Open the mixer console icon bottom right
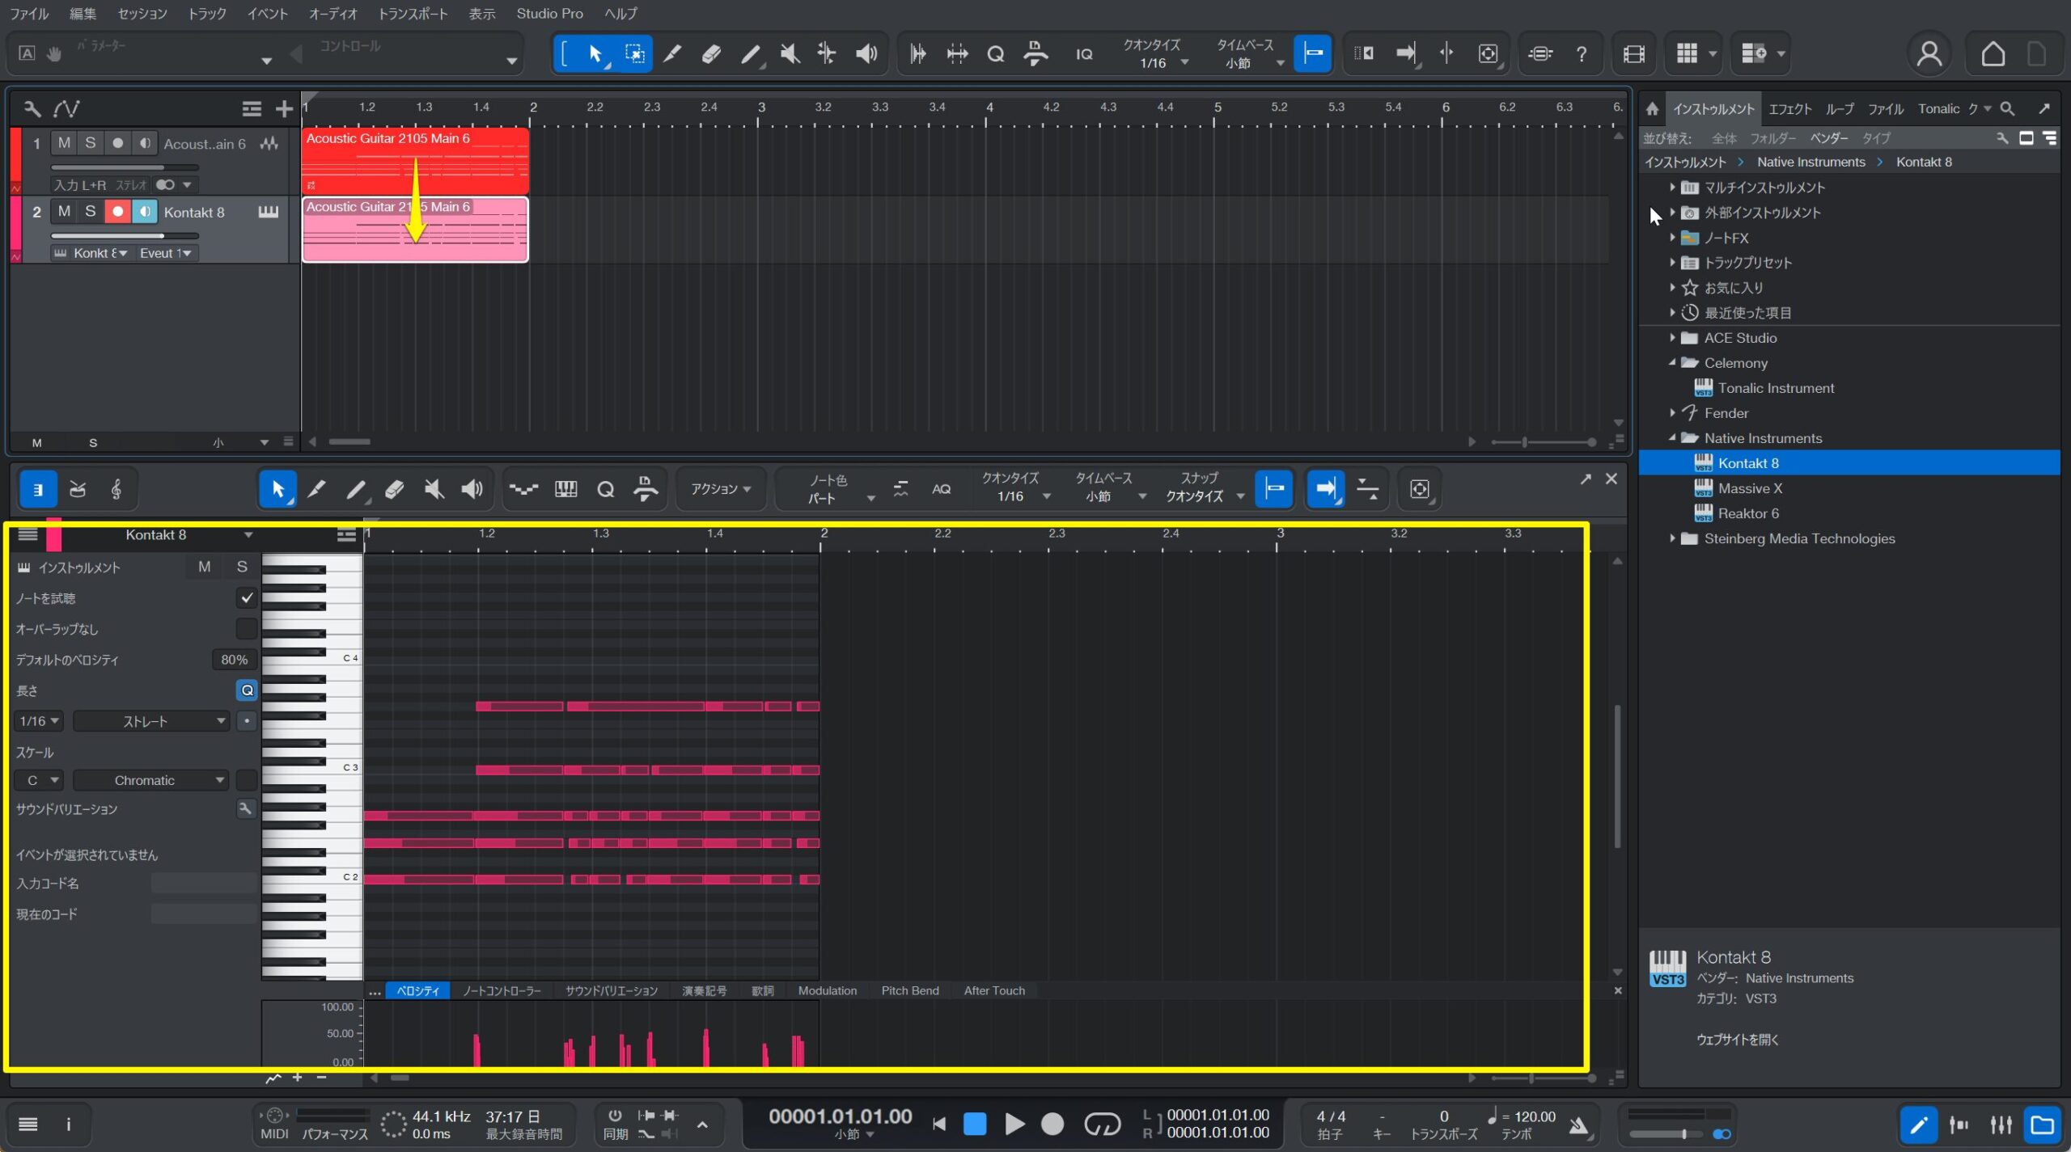This screenshot has width=2071, height=1152. 2001,1125
